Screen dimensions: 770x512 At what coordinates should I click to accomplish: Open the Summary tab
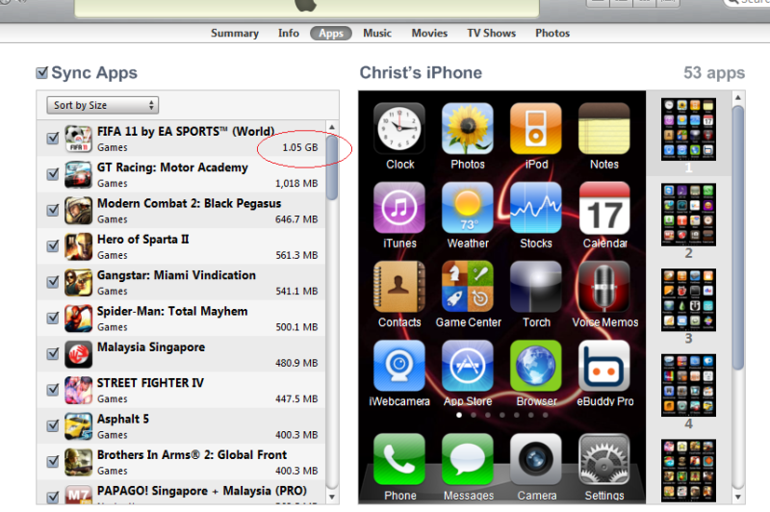point(235,33)
